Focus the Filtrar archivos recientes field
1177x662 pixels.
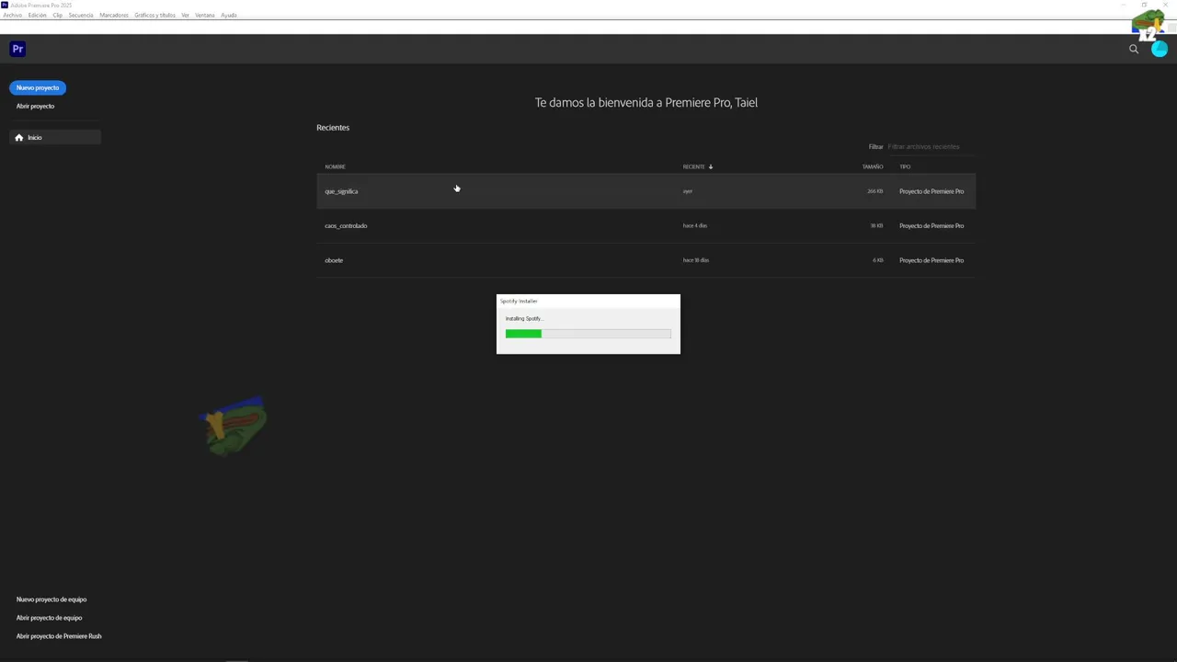click(x=931, y=146)
